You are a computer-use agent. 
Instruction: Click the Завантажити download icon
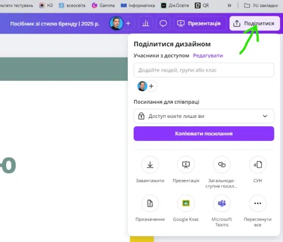(x=150, y=165)
